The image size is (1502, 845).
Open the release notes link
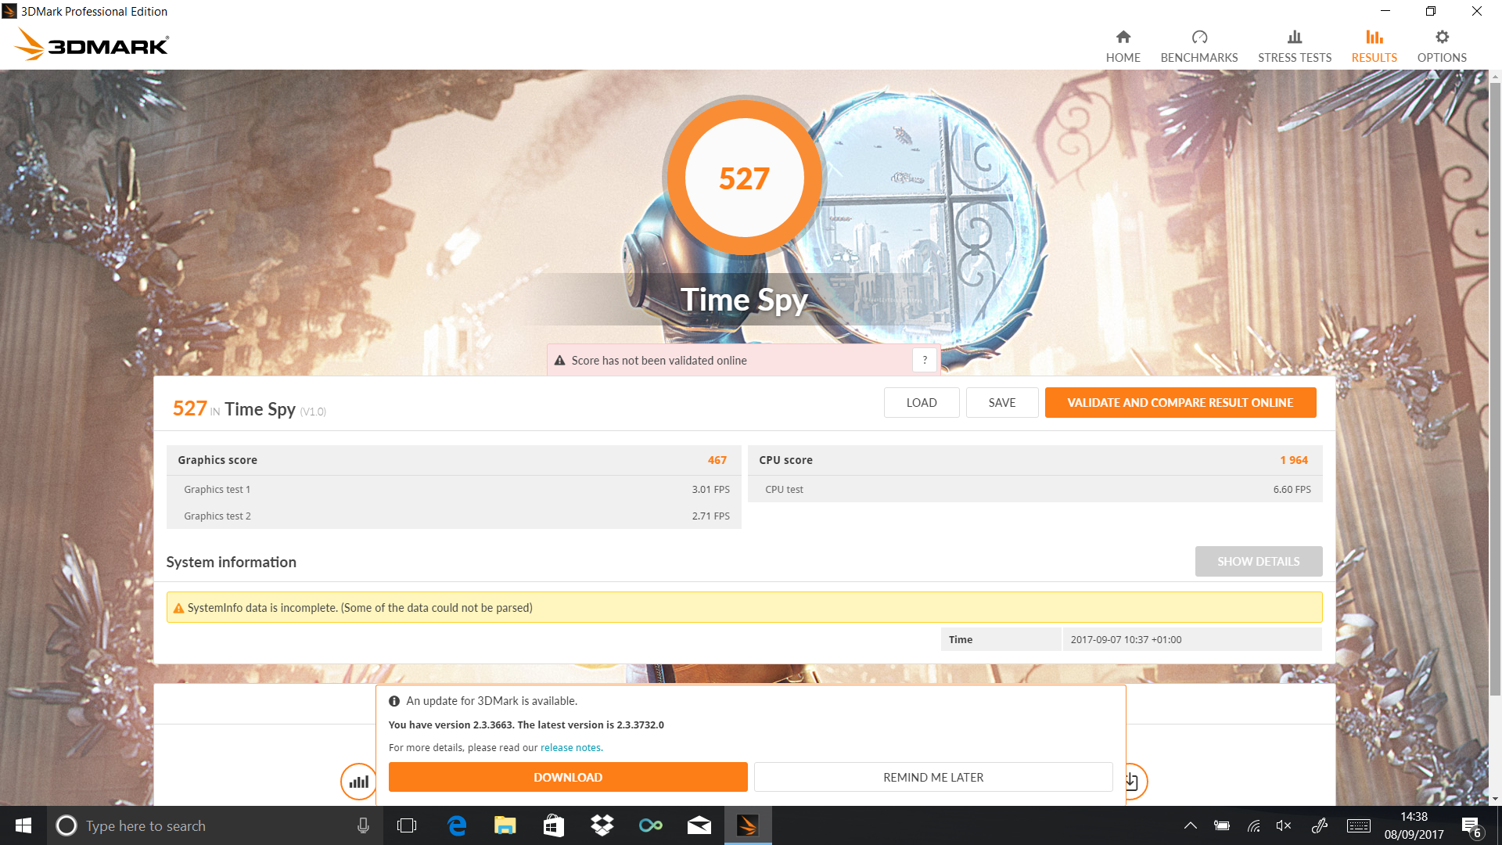(x=571, y=747)
